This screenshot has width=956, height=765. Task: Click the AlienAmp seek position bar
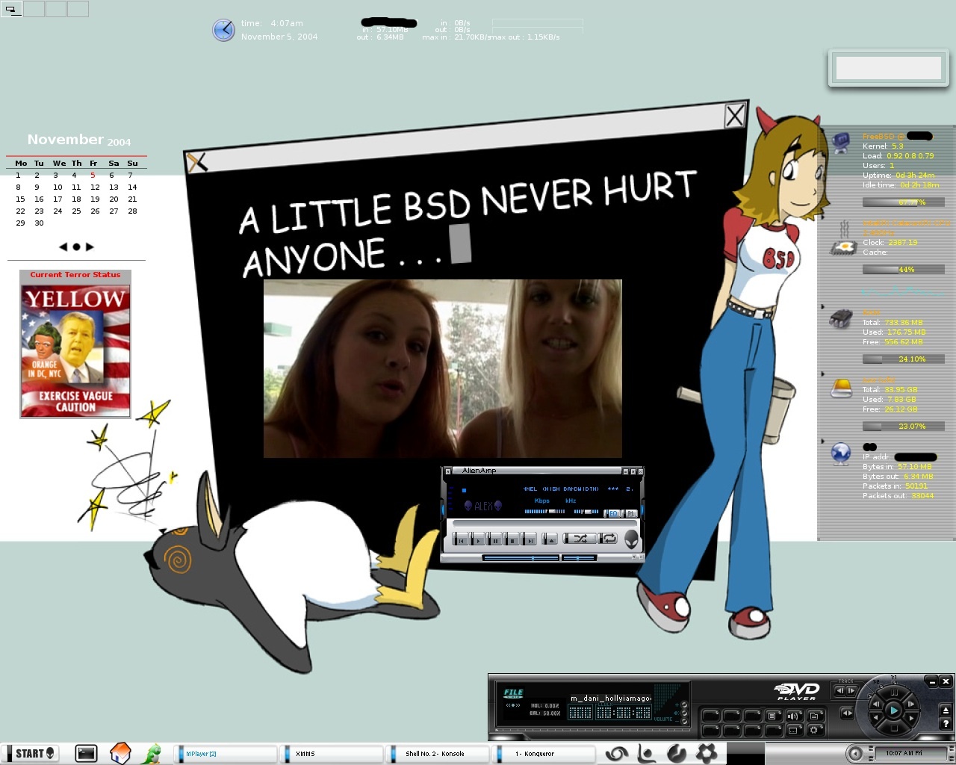point(544,523)
